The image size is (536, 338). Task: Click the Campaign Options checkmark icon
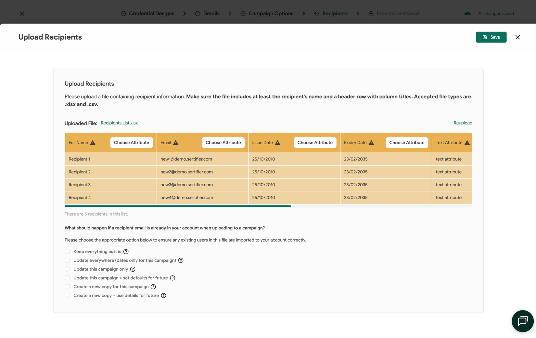pos(243,14)
